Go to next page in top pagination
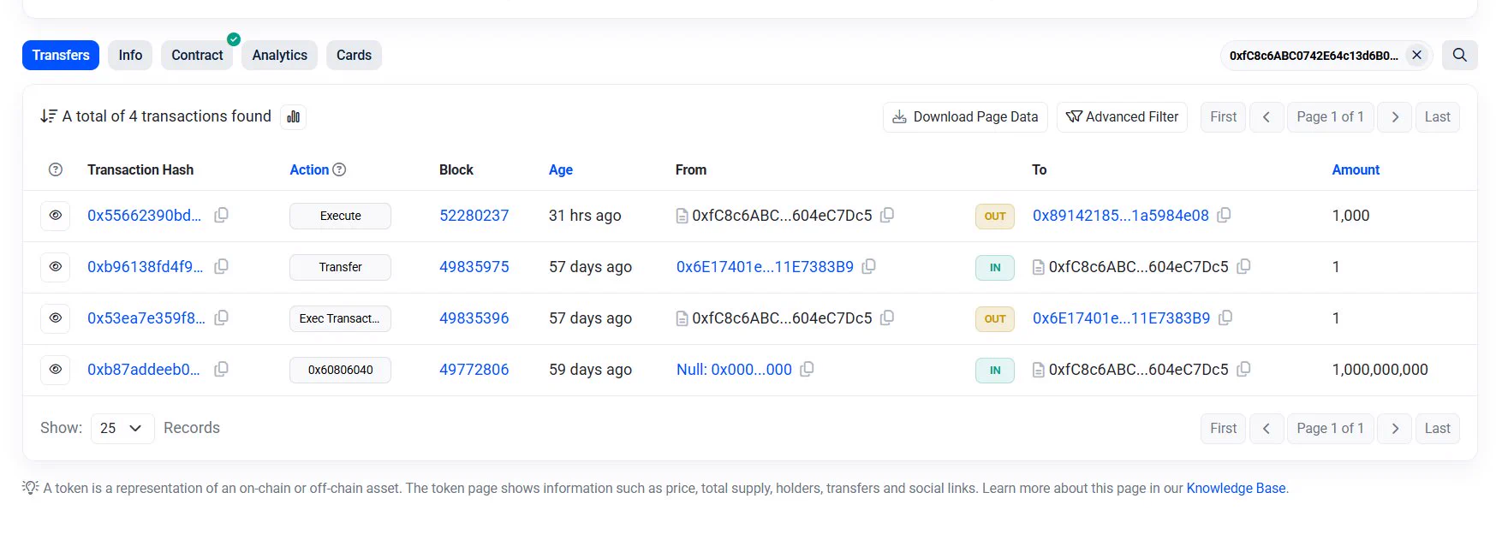 [1395, 116]
